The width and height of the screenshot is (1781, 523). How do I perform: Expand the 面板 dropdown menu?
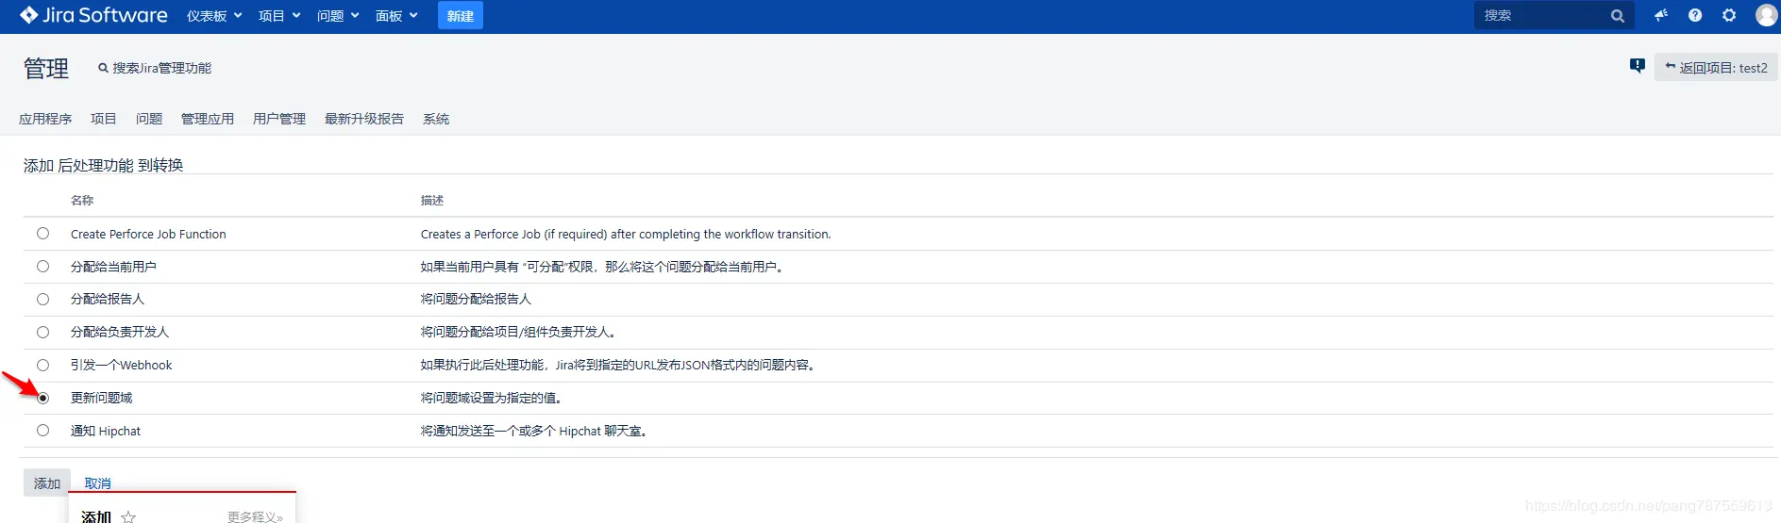tap(396, 16)
